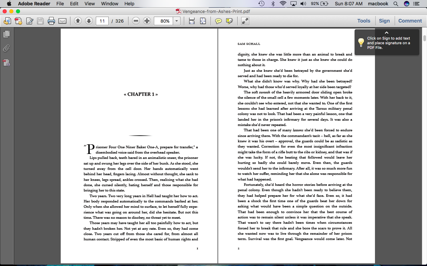Open the Window menu
Screen dimensions: 427x266
tap(109, 4)
